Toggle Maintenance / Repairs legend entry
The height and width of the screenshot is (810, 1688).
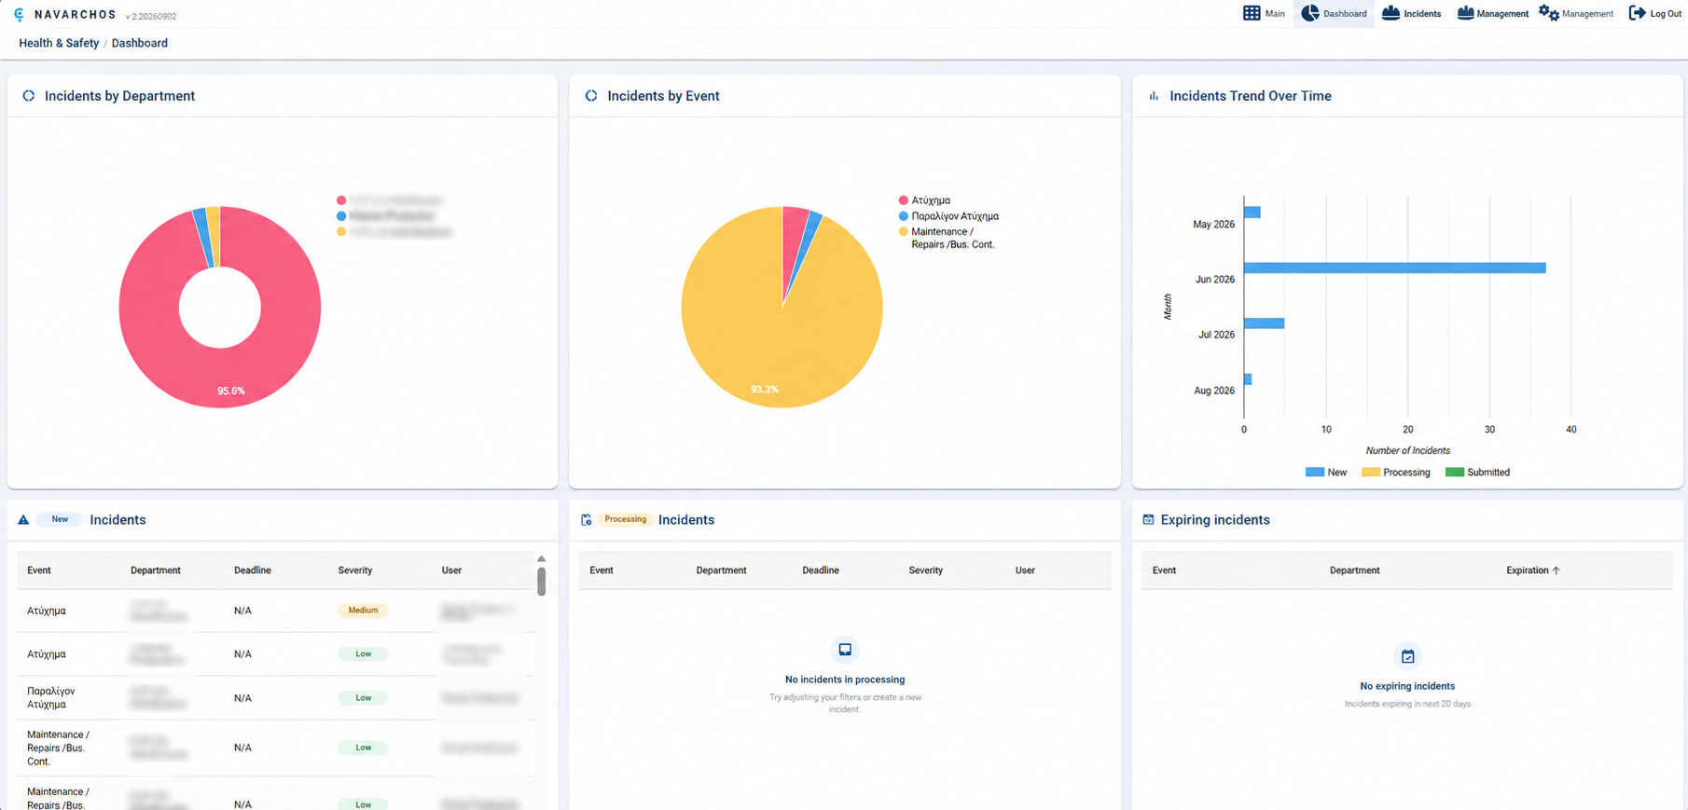[x=947, y=238]
